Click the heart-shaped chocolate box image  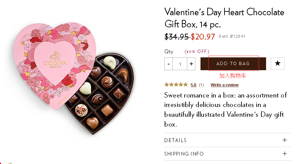pos(73,79)
